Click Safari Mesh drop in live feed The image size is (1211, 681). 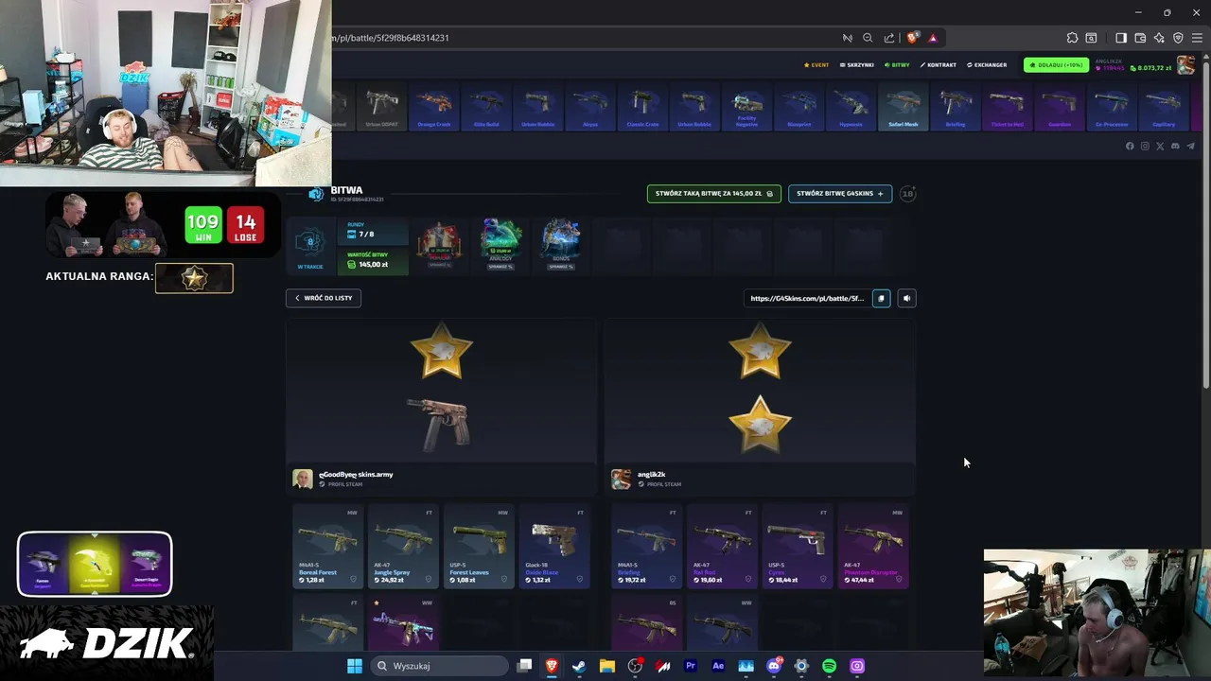[x=904, y=106]
